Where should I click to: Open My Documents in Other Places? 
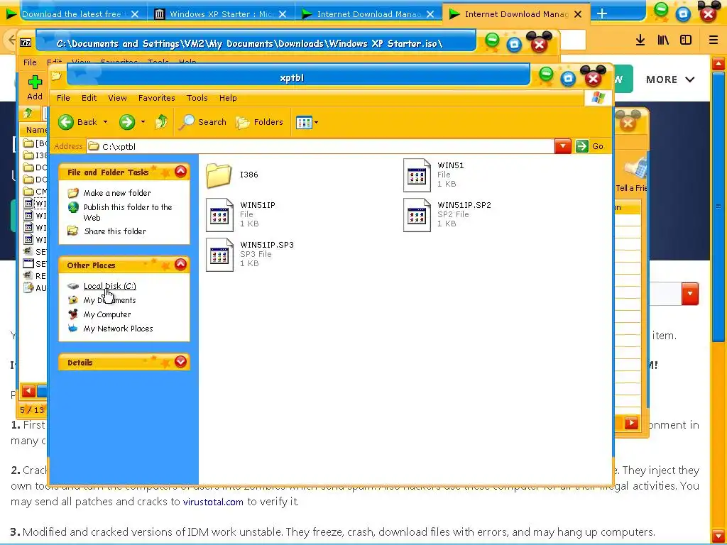109,300
